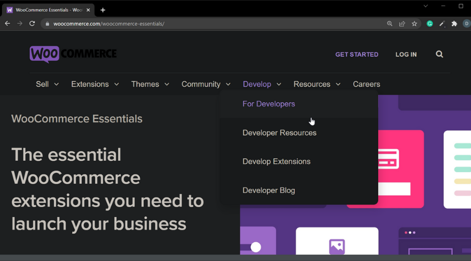Click the GET STARTED link
Viewport: 471px width, 261px height.
[x=357, y=54]
